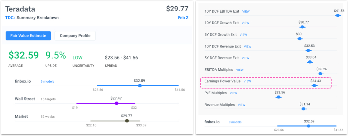
Task: Click the LOW uncertainty value
Action: 77,58
